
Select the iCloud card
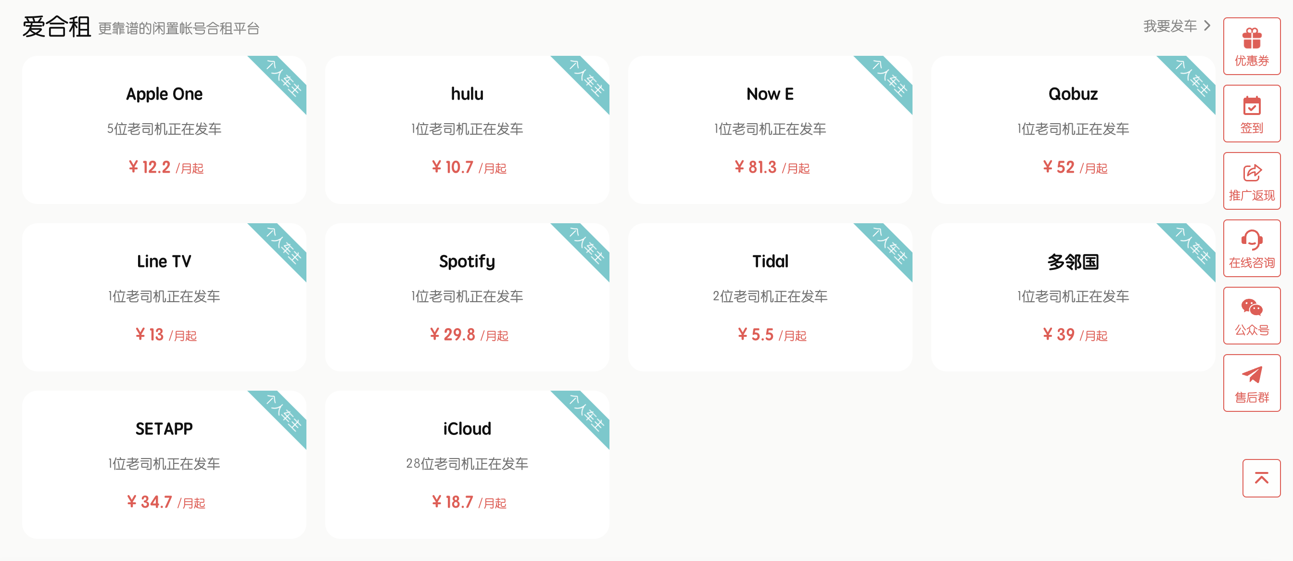pyautogui.click(x=467, y=464)
